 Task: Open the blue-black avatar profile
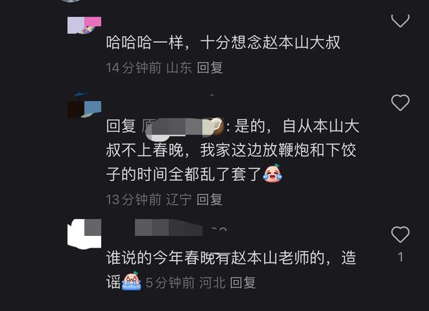pyautogui.click(x=84, y=106)
